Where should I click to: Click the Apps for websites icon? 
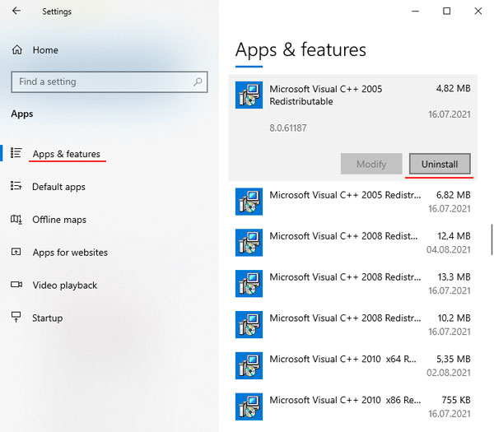coord(16,252)
